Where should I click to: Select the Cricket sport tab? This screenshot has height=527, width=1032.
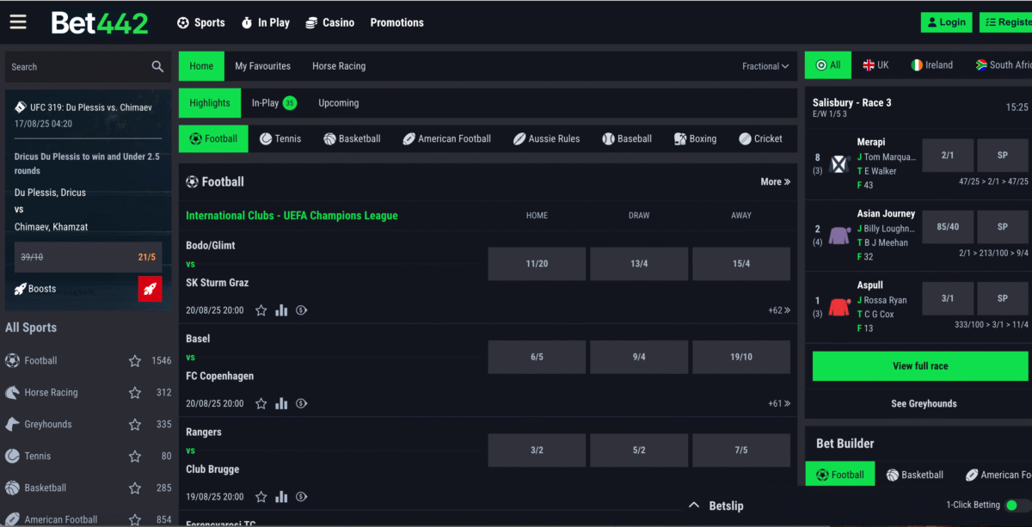[x=760, y=138]
